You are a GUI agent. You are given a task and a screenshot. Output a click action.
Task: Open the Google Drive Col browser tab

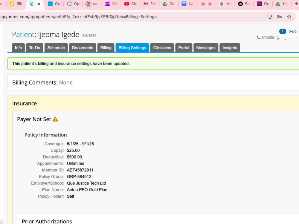[169, 4]
